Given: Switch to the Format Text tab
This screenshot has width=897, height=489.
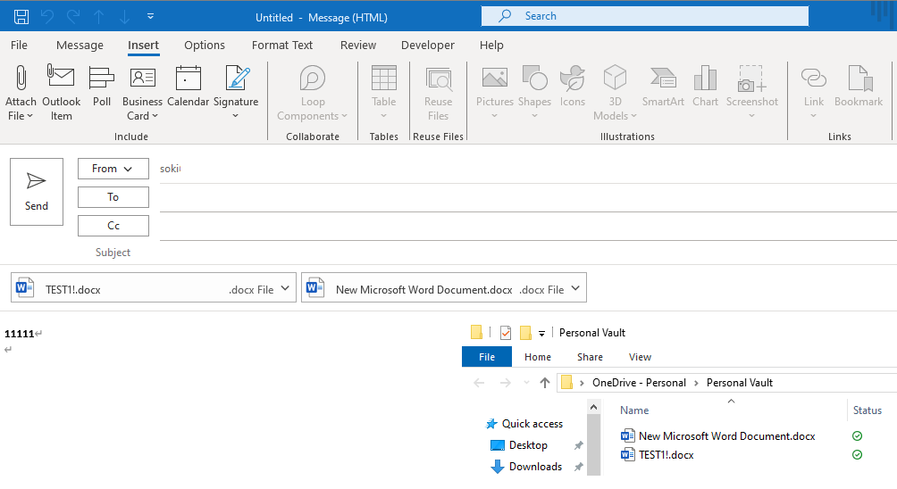Looking at the screenshot, I should click(x=282, y=46).
